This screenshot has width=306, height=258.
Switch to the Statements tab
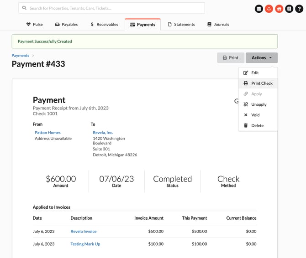tap(181, 25)
